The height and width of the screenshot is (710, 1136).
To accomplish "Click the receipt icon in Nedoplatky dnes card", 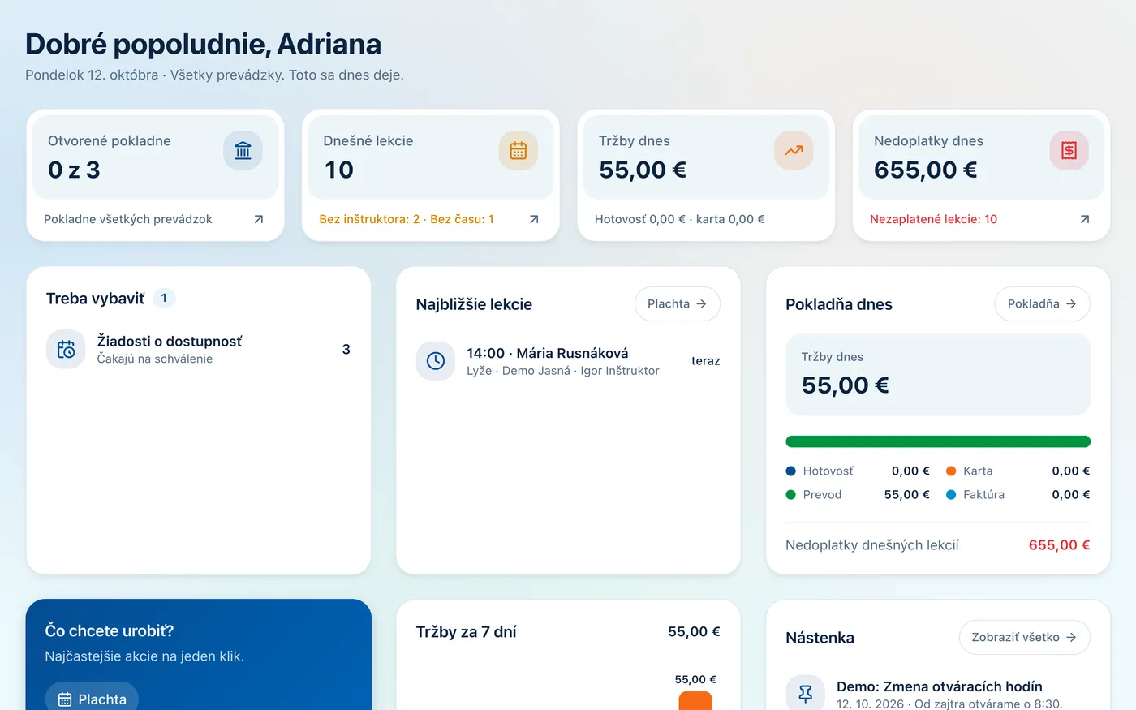I will 1069,150.
